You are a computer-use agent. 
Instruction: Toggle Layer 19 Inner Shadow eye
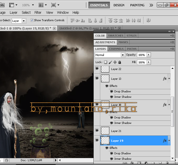(112, 159)
